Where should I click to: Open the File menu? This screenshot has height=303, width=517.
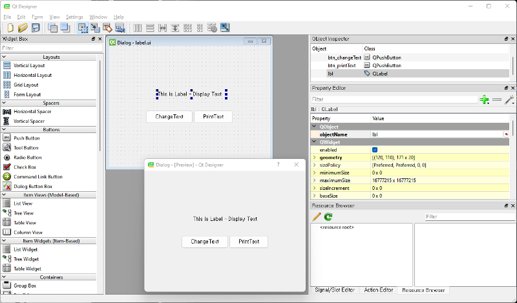[x=7, y=17]
